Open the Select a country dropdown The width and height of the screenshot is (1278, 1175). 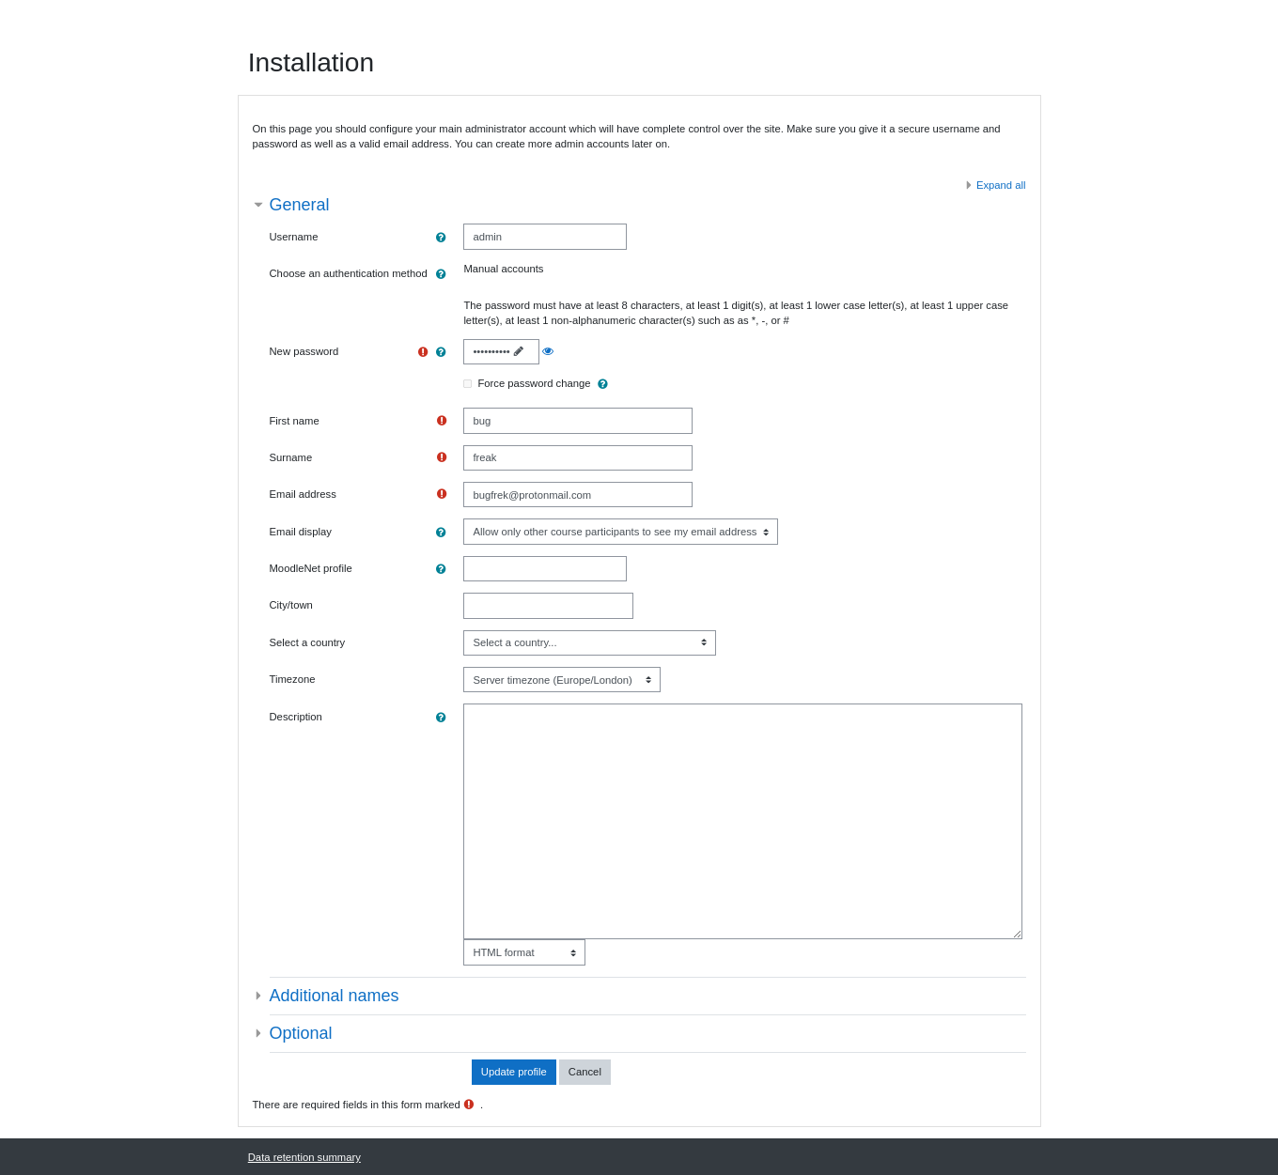pyautogui.click(x=589, y=642)
